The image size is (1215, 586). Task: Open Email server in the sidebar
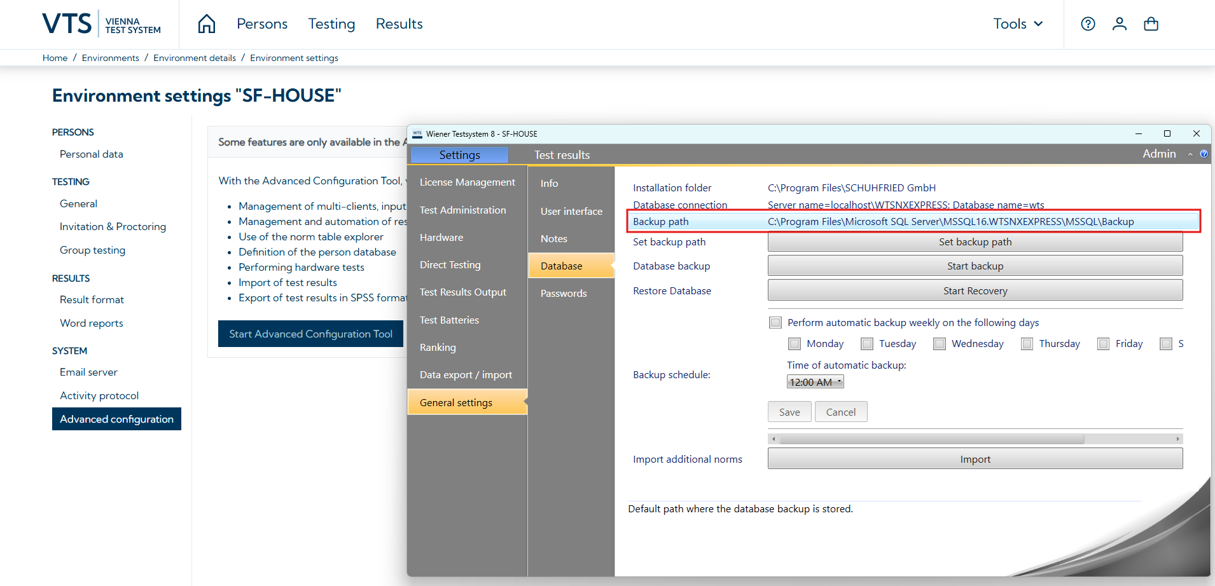pyautogui.click(x=88, y=372)
